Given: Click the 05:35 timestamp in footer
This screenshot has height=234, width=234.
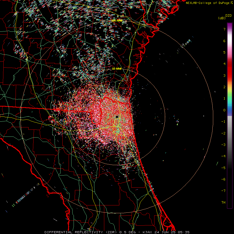Looking at the screenshot, I should (184, 232).
